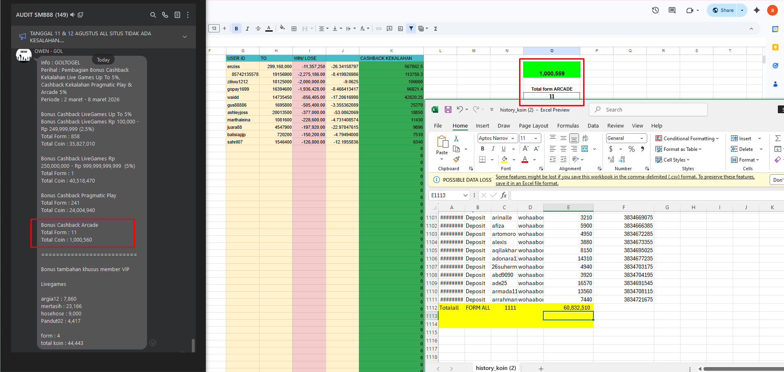Viewport: 784px width, 372px height.
Task: Click Merge & Center icon in Excel
Action: [x=585, y=149]
